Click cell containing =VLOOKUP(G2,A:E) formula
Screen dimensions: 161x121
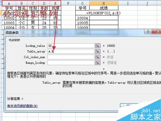(104, 13)
